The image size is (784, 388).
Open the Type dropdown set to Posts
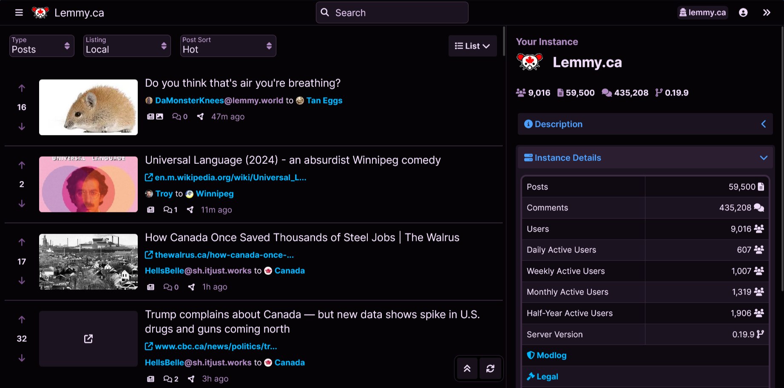42,46
